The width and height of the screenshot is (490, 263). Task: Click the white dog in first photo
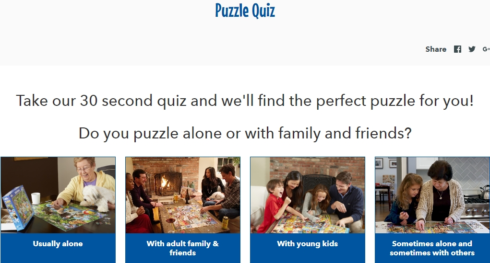pyautogui.click(x=98, y=197)
